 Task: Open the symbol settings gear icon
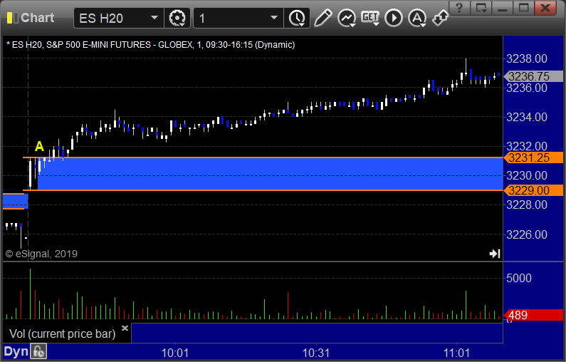177,18
